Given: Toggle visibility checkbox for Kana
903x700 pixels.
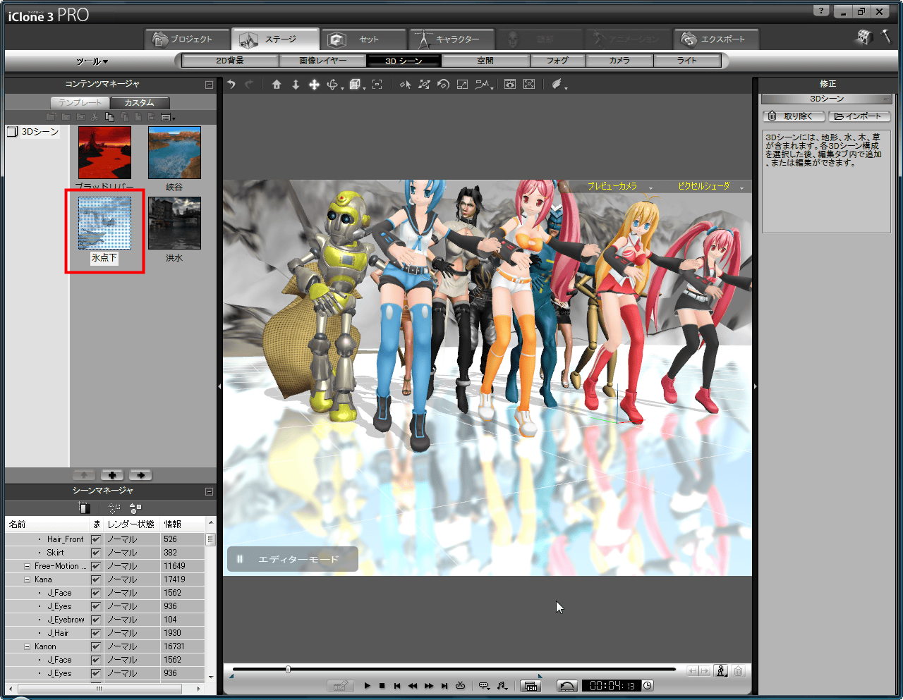Looking at the screenshot, I should (x=96, y=579).
